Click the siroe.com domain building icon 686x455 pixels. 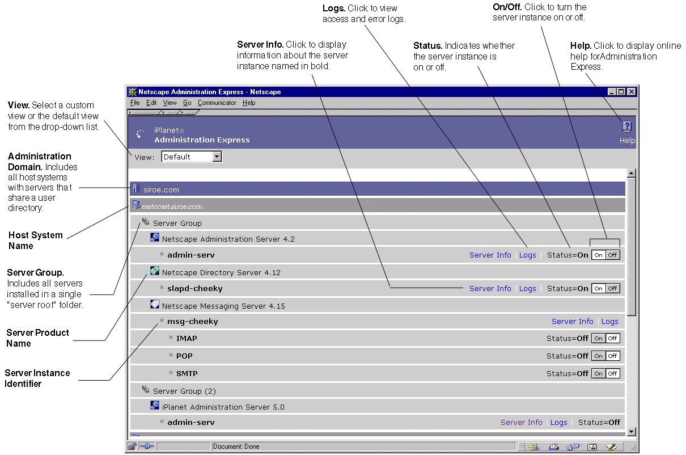(x=135, y=188)
